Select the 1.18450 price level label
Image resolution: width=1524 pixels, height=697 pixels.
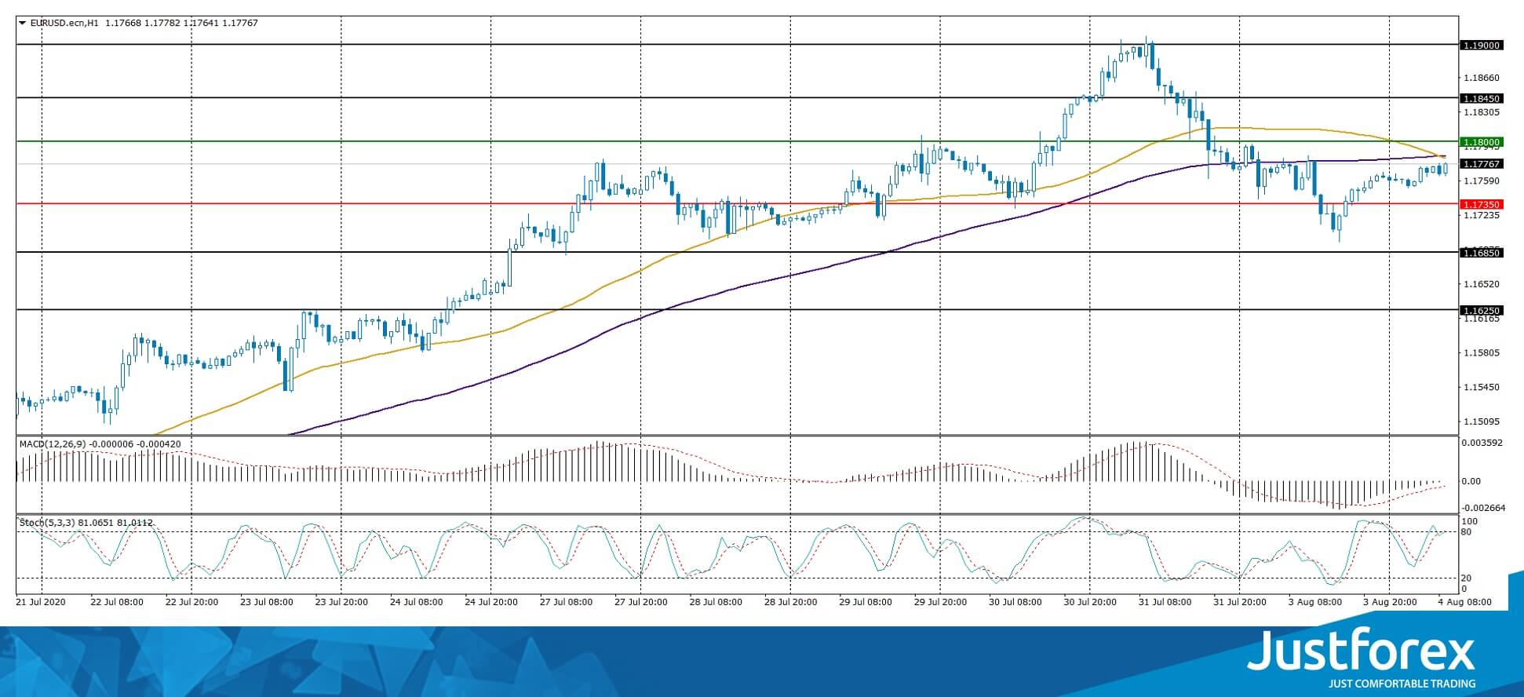pyautogui.click(x=1482, y=99)
